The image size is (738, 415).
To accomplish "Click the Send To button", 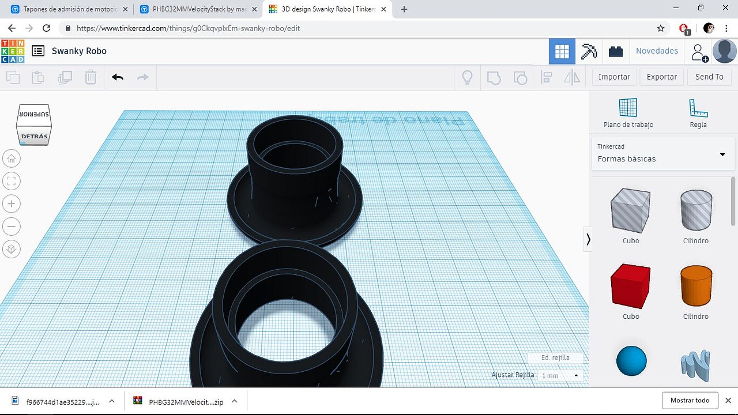I will pyautogui.click(x=709, y=77).
